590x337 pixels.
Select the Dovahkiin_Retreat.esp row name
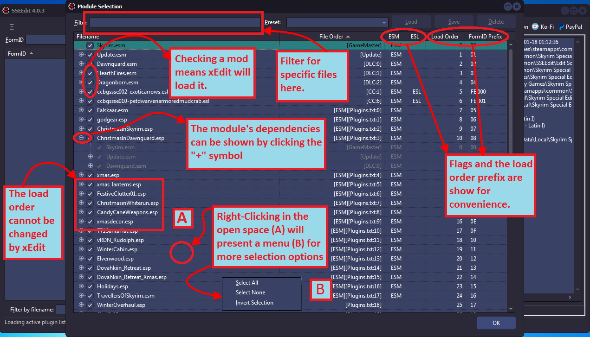[x=123, y=268]
